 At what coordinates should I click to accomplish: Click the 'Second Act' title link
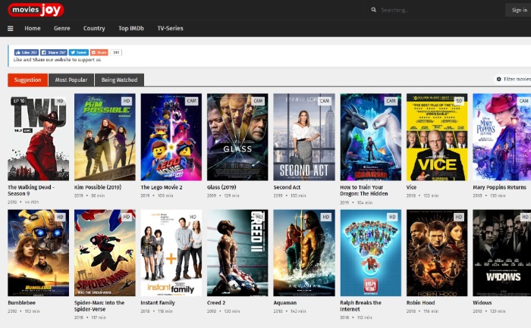coord(287,187)
